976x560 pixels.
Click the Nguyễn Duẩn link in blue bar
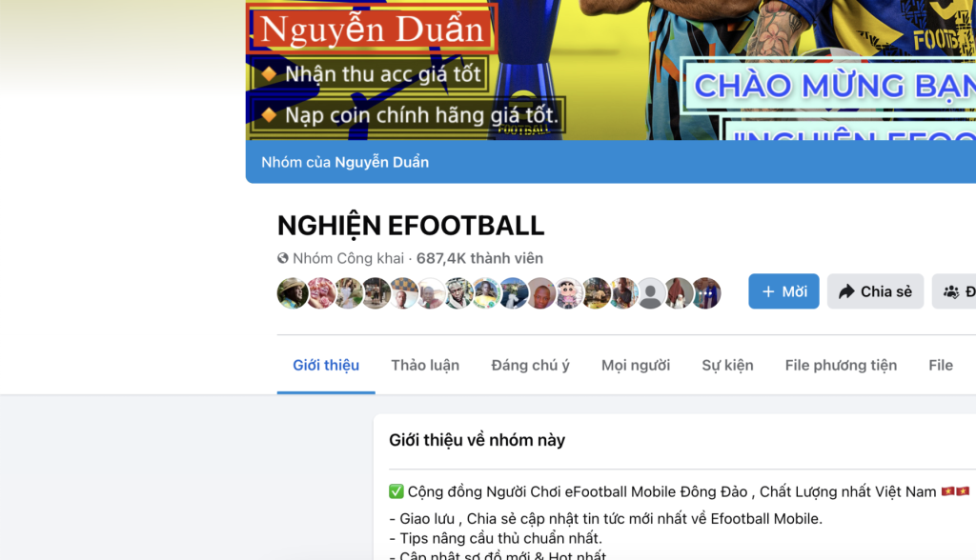[381, 163]
